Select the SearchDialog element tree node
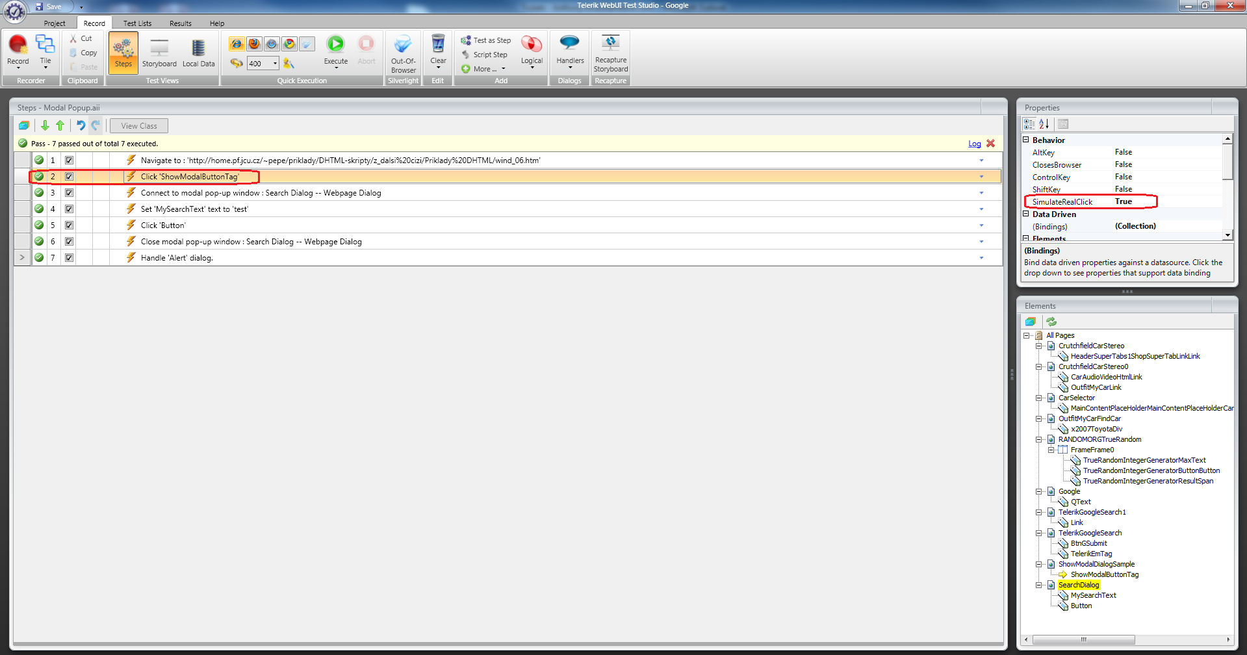Image resolution: width=1247 pixels, height=655 pixels. pos(1079,585)
